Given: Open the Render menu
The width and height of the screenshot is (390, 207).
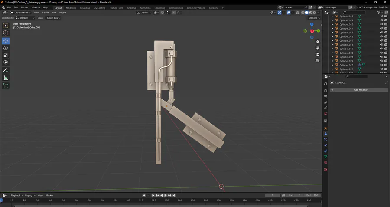Looking at the screenshot, I should tap(25, 7).
